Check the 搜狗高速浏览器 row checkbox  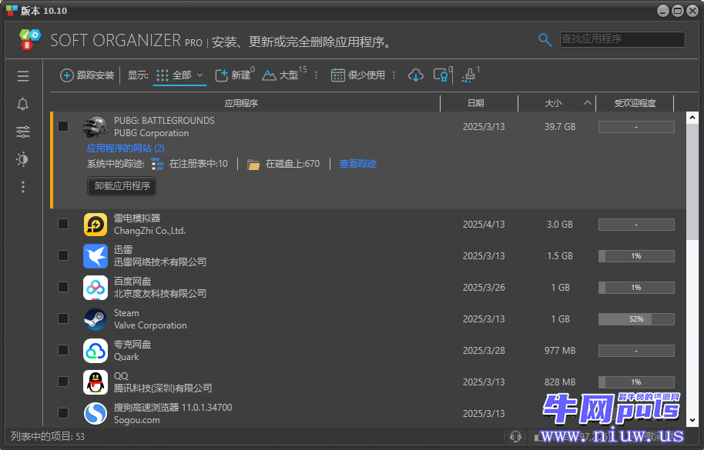[63, 413]
